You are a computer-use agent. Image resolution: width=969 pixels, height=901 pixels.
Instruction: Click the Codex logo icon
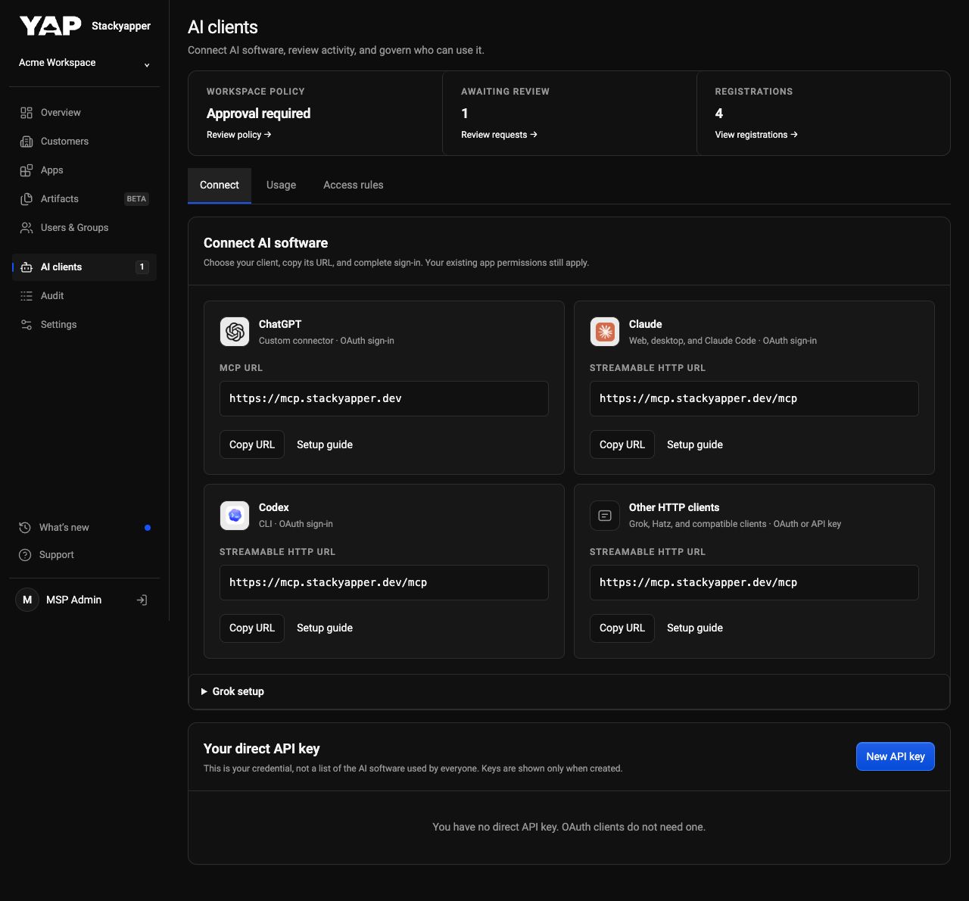pos(235,516)
